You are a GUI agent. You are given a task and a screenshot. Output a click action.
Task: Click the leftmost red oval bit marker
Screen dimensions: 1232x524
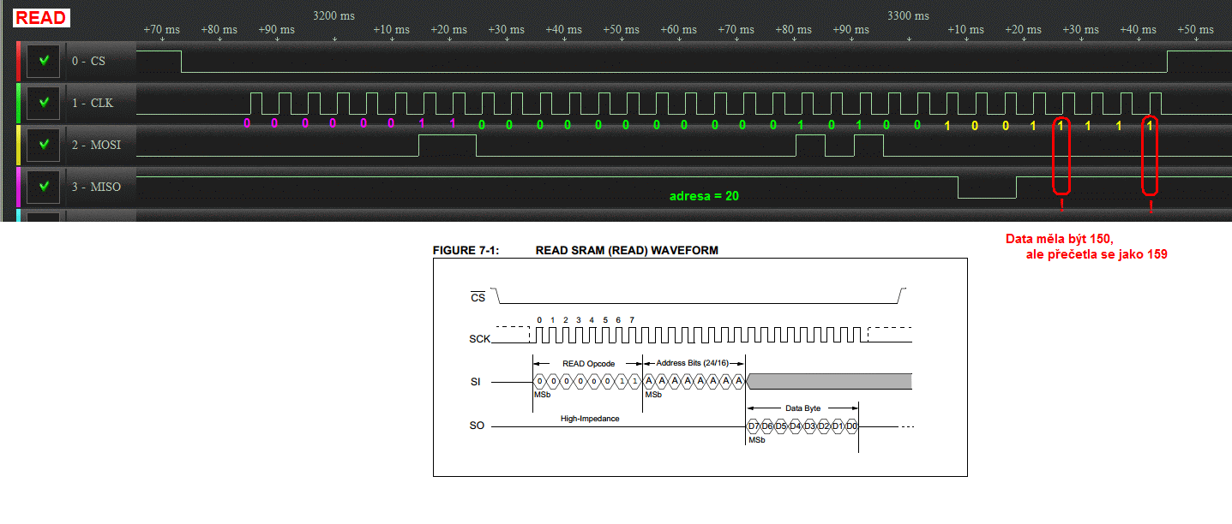[1061, 154]
